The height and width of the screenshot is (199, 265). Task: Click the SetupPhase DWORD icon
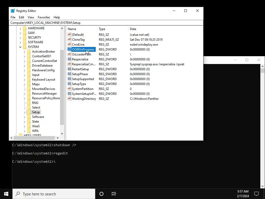tap(69, 74)
